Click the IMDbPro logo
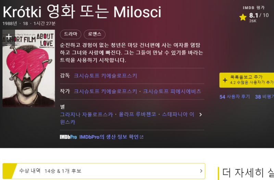This screenshot has height=180, width=274. tap(68, 137)
